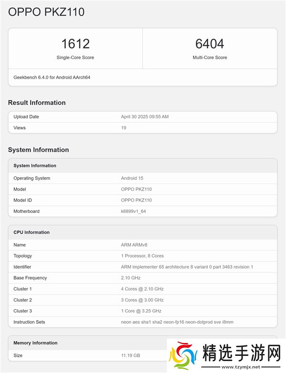Select the Android 15 operating system value

coord(132,178)
